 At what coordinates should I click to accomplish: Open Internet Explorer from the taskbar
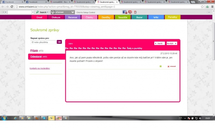coord(15,118)
